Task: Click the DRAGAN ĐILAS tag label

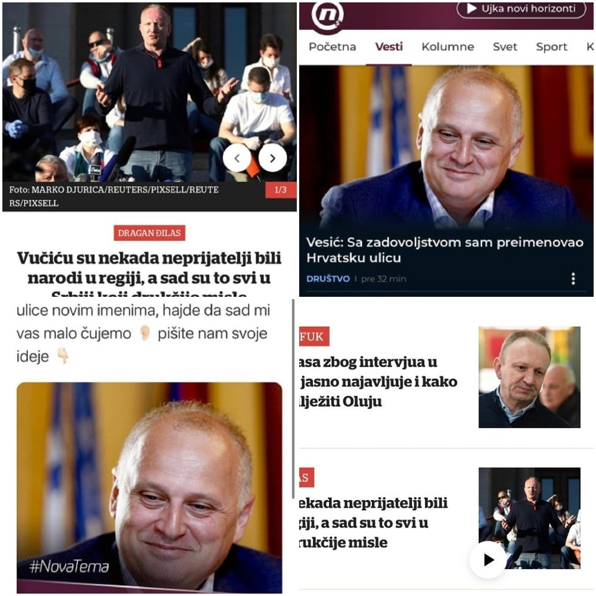Action: tap(150, 233)
